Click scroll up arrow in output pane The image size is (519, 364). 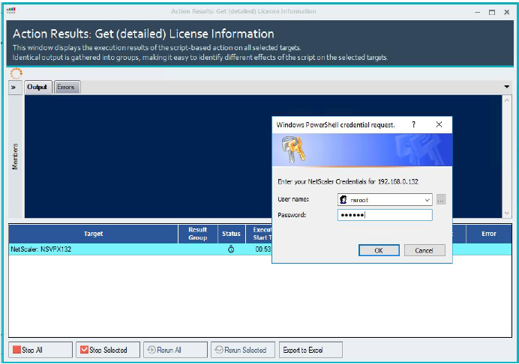click(506, 100)
